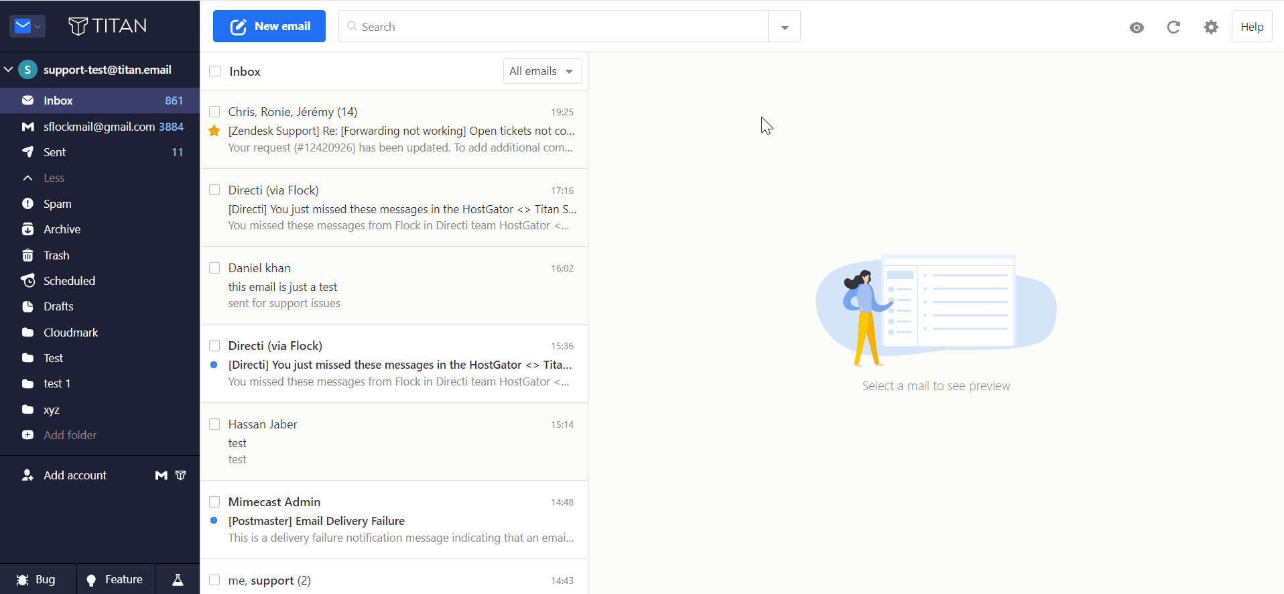The image size is (1284, 594).
Task: Open the All emails filter dropdown
Action: coord(542,71)
